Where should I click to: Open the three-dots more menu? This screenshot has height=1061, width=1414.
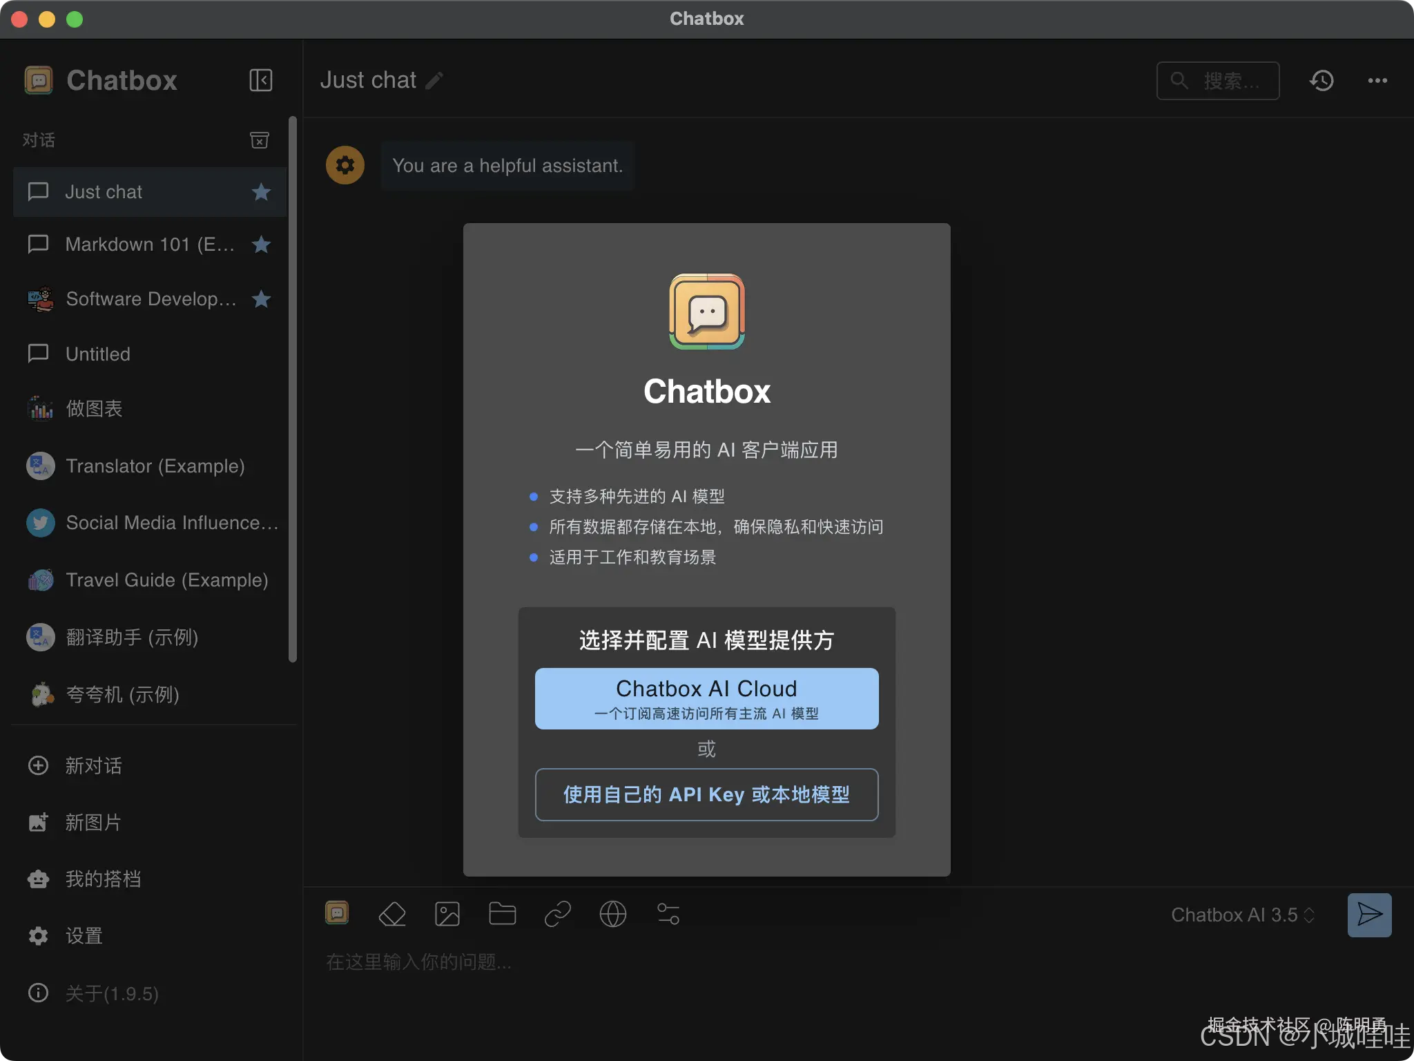(x=1377, y=81)
